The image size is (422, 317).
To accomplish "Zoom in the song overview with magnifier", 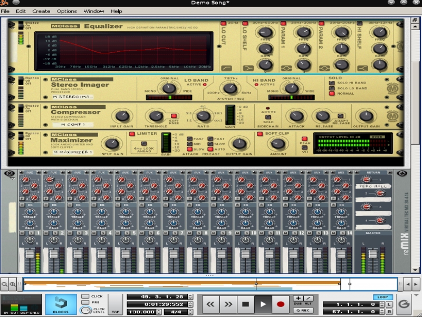I will click(13, 284).
